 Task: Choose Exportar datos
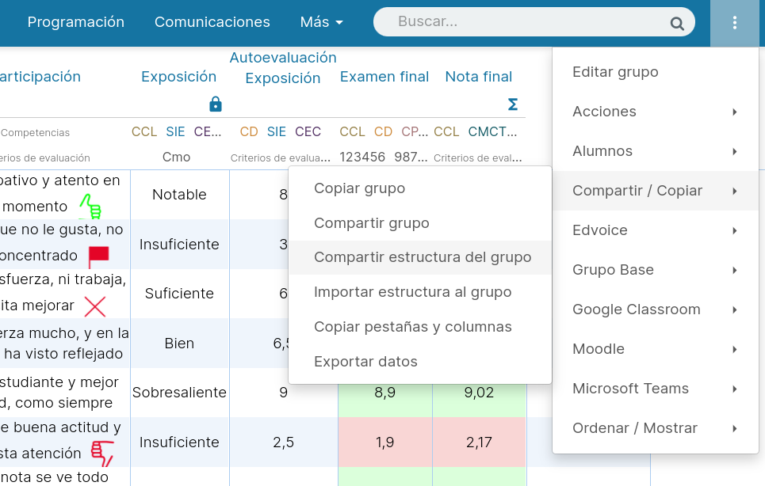coord(420,362)
